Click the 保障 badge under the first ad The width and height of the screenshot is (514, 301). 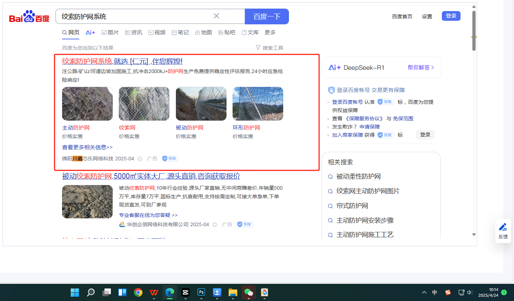pyautogui.click(x=170, y=159)
